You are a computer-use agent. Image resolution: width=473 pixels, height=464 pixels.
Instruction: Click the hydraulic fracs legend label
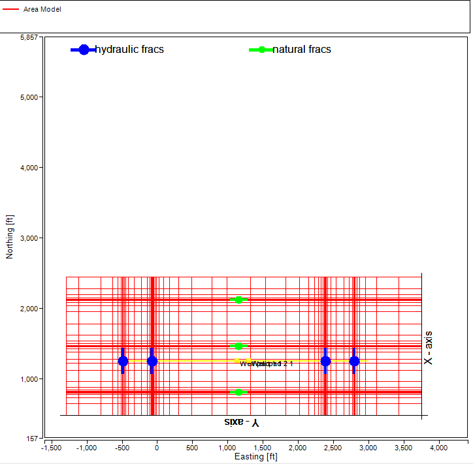(129, 50)
